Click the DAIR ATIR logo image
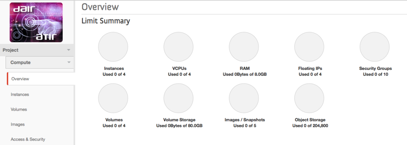This screenshot has height=145, width=407. click(x=36, y=23)
